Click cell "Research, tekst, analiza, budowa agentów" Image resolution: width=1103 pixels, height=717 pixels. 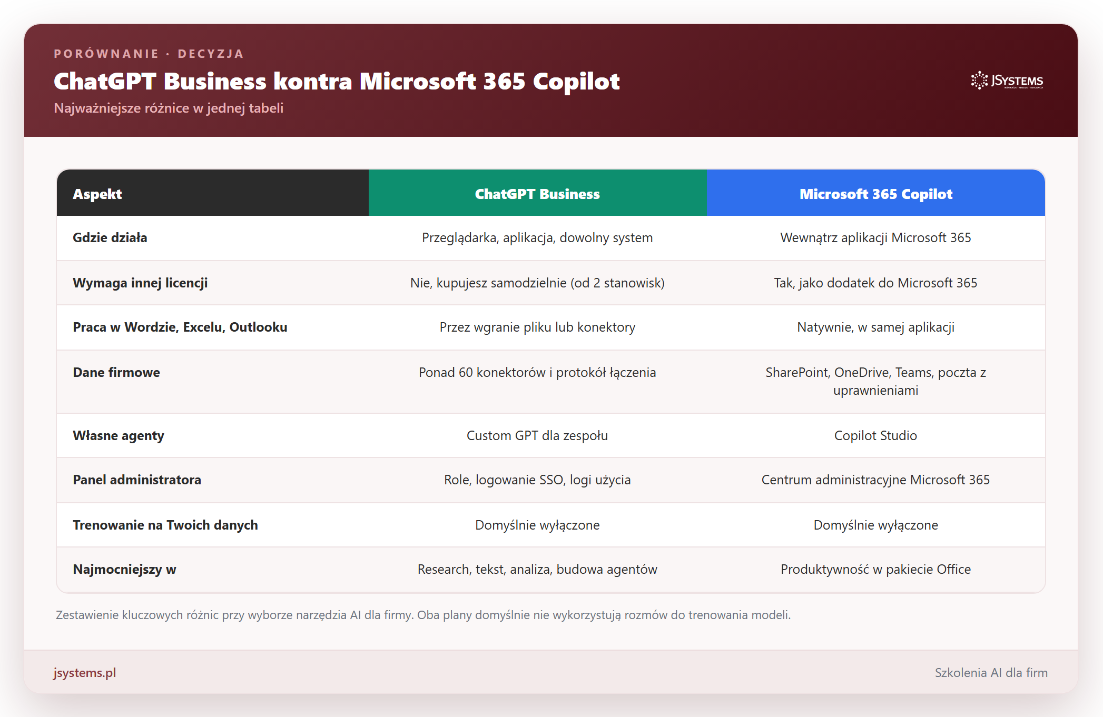click(x=537, y=570)
